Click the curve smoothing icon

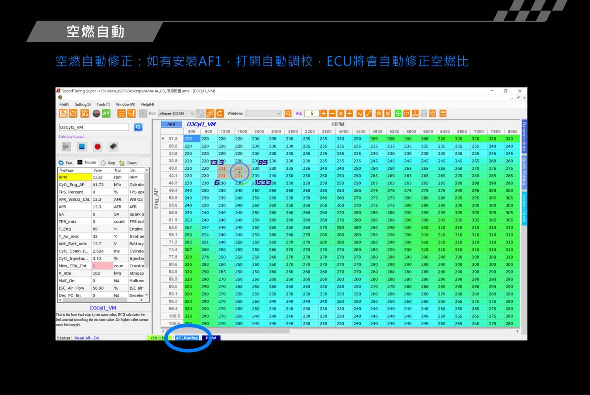coord(360,114)
